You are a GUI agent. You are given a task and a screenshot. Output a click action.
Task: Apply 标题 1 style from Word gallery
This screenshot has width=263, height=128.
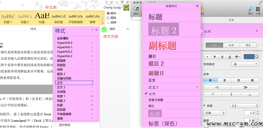8,19
